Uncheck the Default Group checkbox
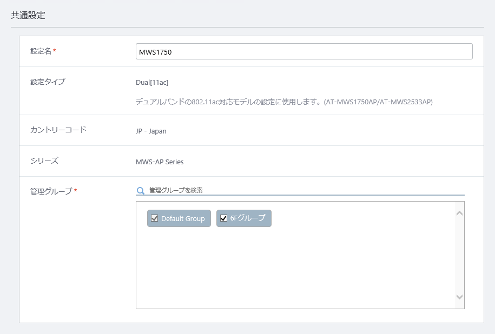 pos(154,218)
